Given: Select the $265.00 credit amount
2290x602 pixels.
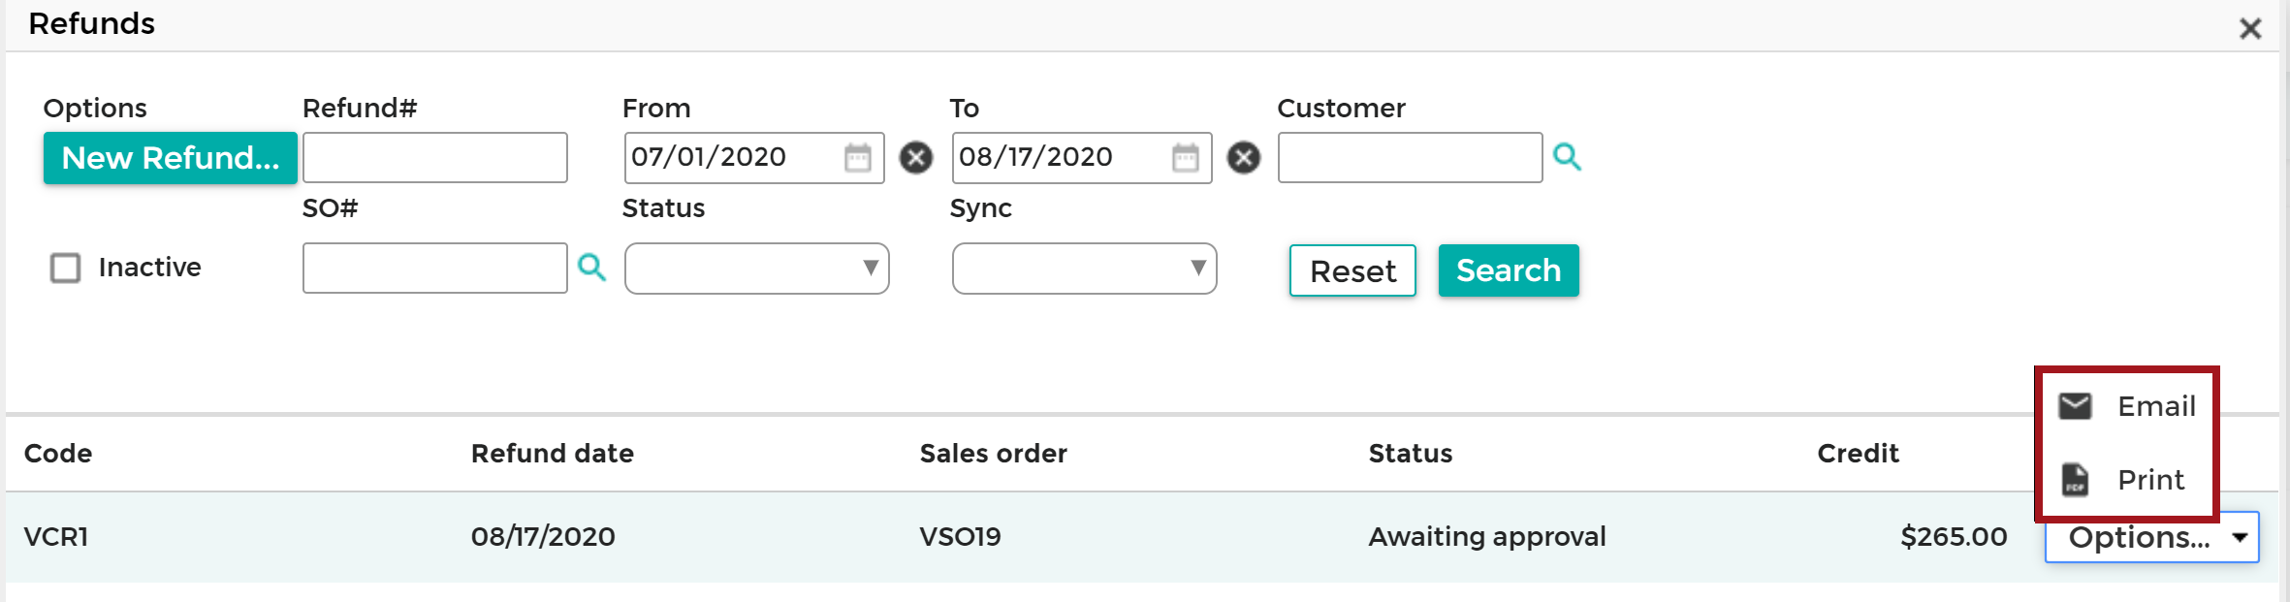Looking at the screenshot, I should click(1954, 537).
